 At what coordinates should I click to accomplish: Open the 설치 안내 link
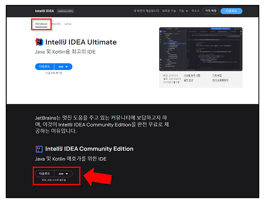click(x=188, y=80)
